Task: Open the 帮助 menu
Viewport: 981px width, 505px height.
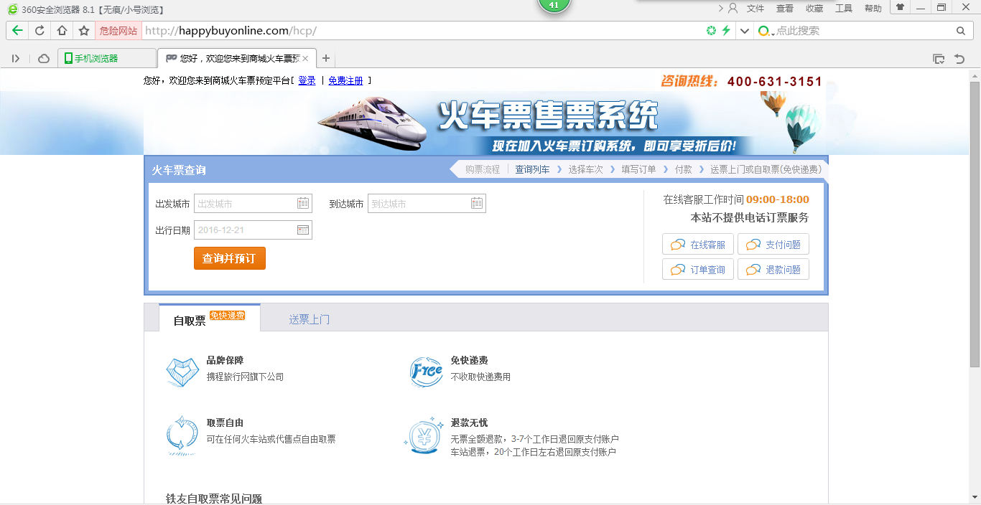Action: click(873, 9)
